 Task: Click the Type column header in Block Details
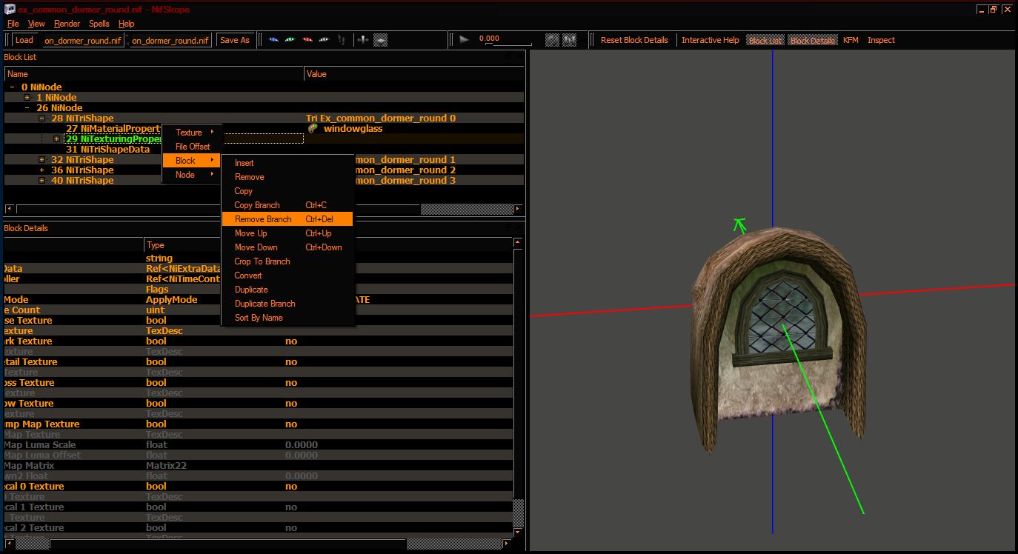point(213,245)
